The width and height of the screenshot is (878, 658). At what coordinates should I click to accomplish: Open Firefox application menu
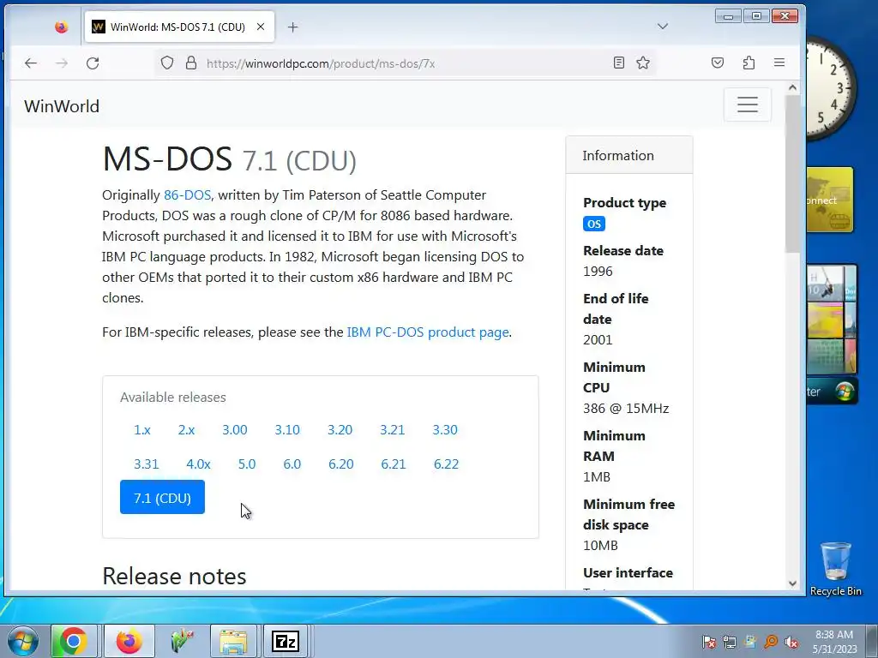tap(779, 63)
